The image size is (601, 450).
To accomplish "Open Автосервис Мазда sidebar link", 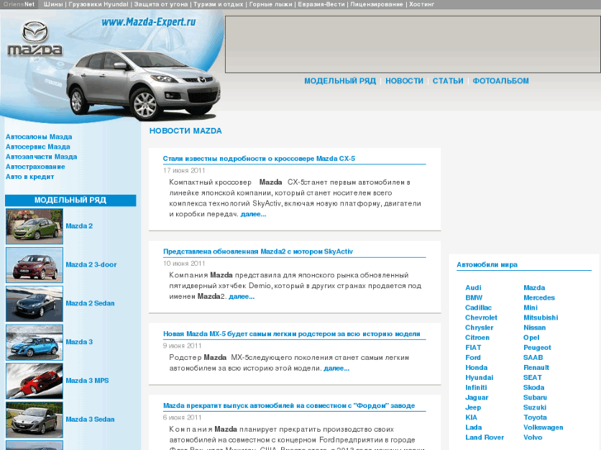I will tap(37, 147).
